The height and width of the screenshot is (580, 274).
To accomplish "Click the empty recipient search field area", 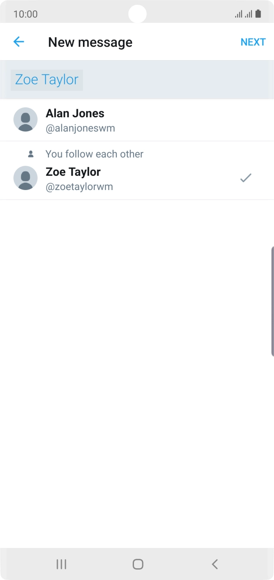I will 177,80.
